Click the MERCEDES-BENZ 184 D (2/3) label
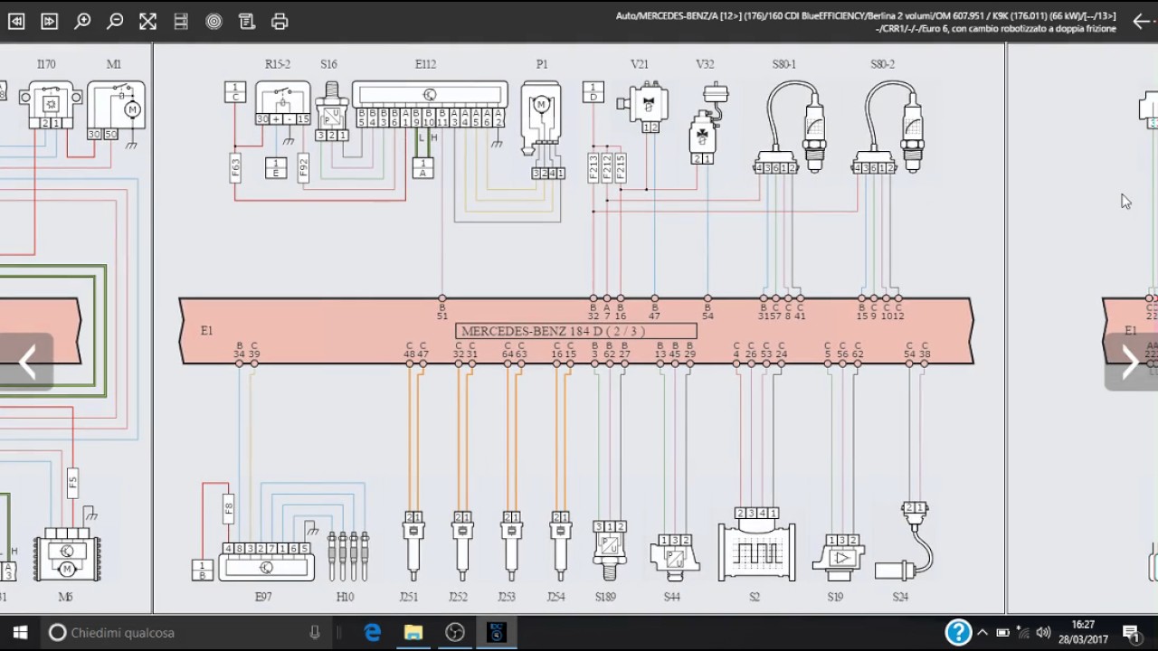 576,331
